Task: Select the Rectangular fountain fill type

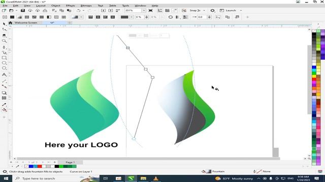Action: click(113, 17)
